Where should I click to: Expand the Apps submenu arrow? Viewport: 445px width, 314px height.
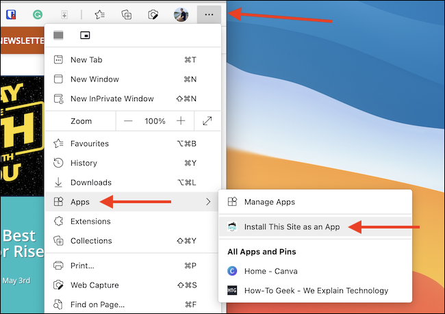pyautogui.click(x=207, y=202)
